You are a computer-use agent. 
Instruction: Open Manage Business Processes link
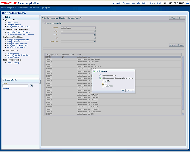(x=17, y=44)
